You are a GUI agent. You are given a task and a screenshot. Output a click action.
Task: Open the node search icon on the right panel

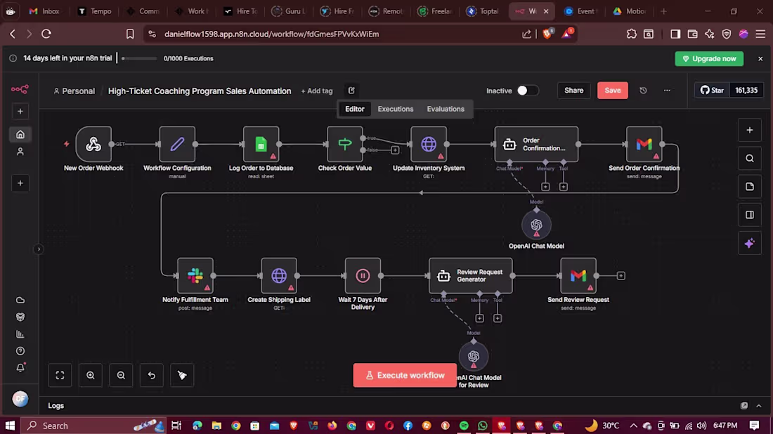click(749, 159)
